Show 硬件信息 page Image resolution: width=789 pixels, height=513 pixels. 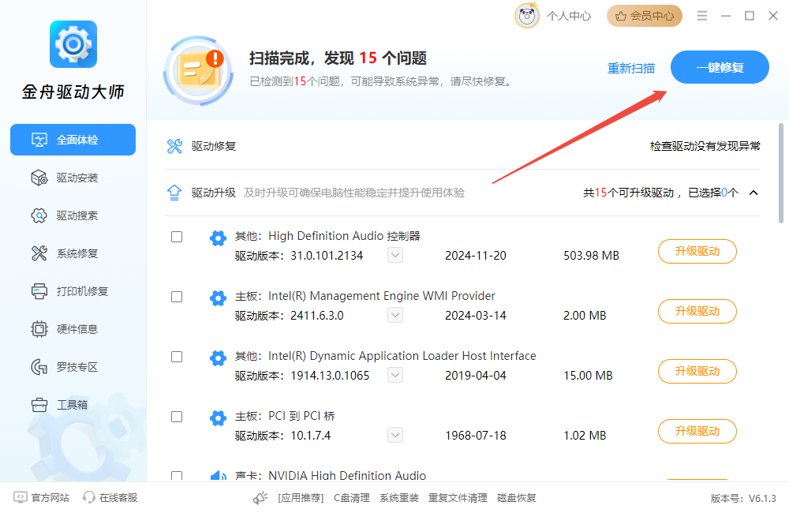[73, 329]
